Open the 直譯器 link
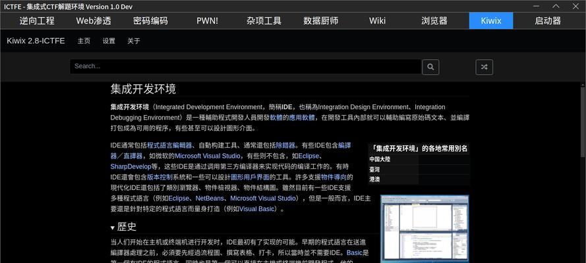Viewport: 586px width, 263px height. [132, 156]
